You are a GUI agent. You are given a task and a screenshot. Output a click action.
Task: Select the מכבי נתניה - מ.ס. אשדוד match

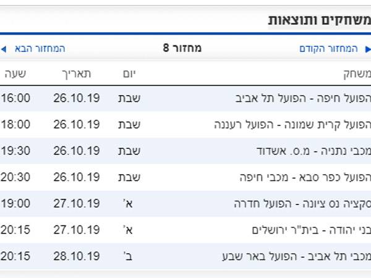(313, 151)
